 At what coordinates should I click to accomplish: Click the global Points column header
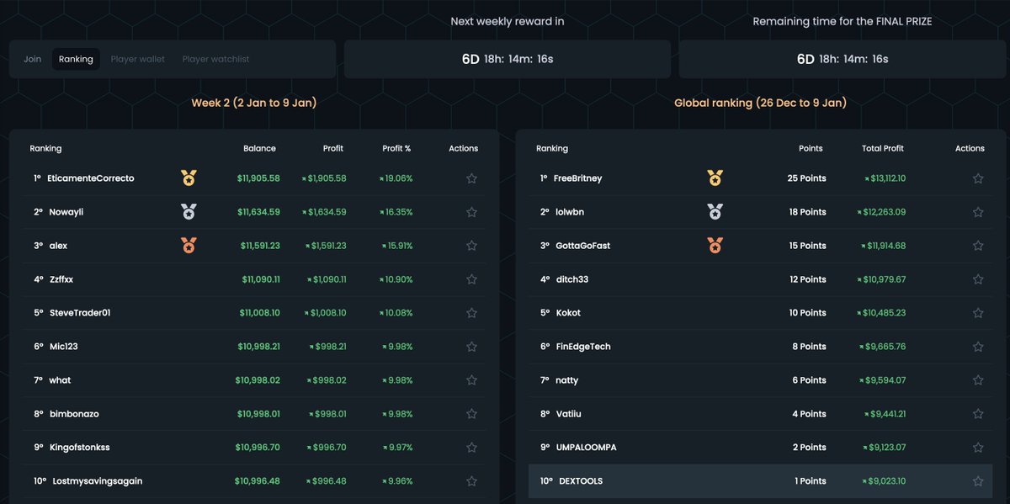[811, 148]
